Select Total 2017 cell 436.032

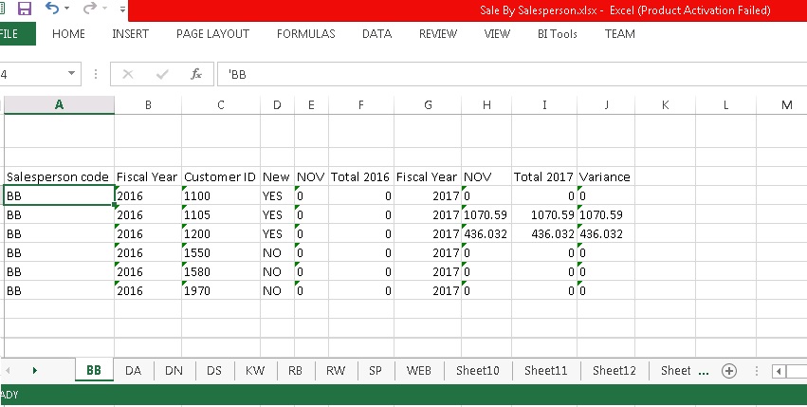544,234
